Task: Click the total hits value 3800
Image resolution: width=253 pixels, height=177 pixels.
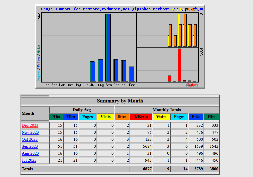Action: pyautogui.click(x=211, y=169)
